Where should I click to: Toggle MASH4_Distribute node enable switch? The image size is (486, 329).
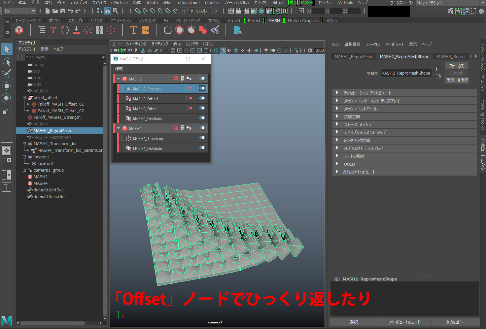[x=202, y=148]
